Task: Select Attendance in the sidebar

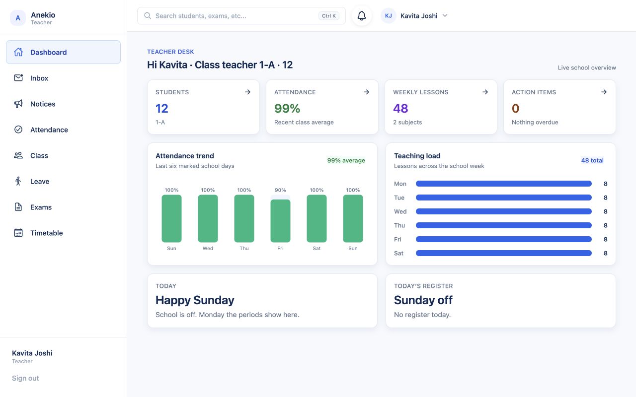Action: [x=63, y=130]
